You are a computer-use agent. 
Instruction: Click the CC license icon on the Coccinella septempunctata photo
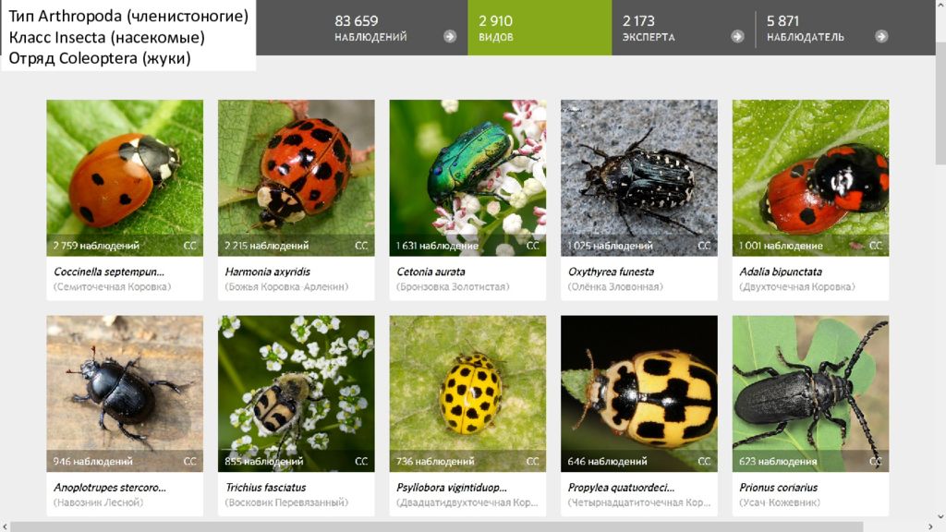pos(190,246)
